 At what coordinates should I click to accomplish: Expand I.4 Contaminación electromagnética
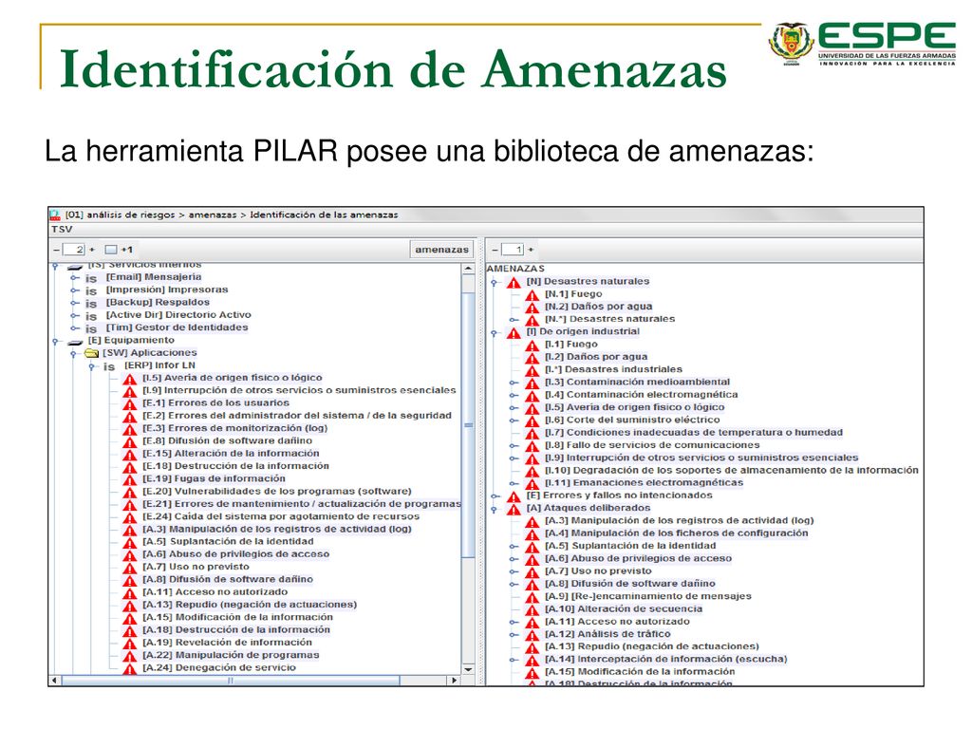(514, 396)
